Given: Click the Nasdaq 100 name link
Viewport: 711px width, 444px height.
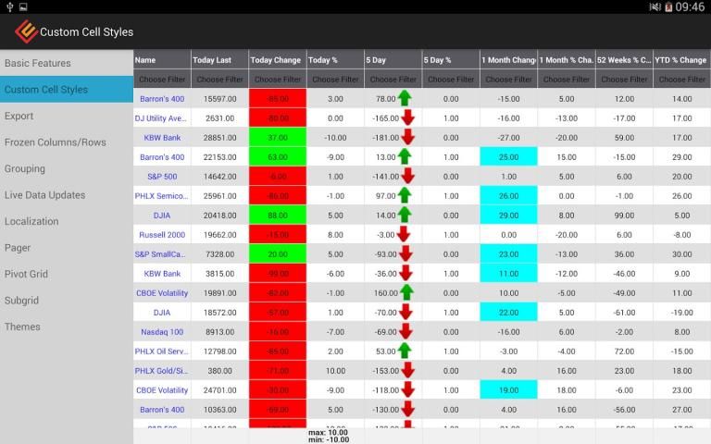Looking at the screenshot, I should (x=162, y=332).
